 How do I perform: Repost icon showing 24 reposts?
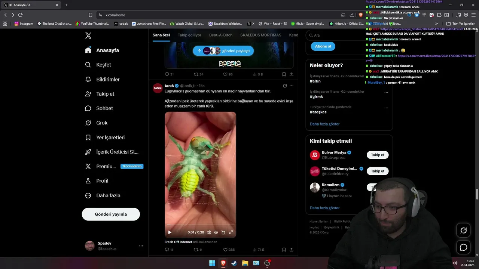point(196,74)
